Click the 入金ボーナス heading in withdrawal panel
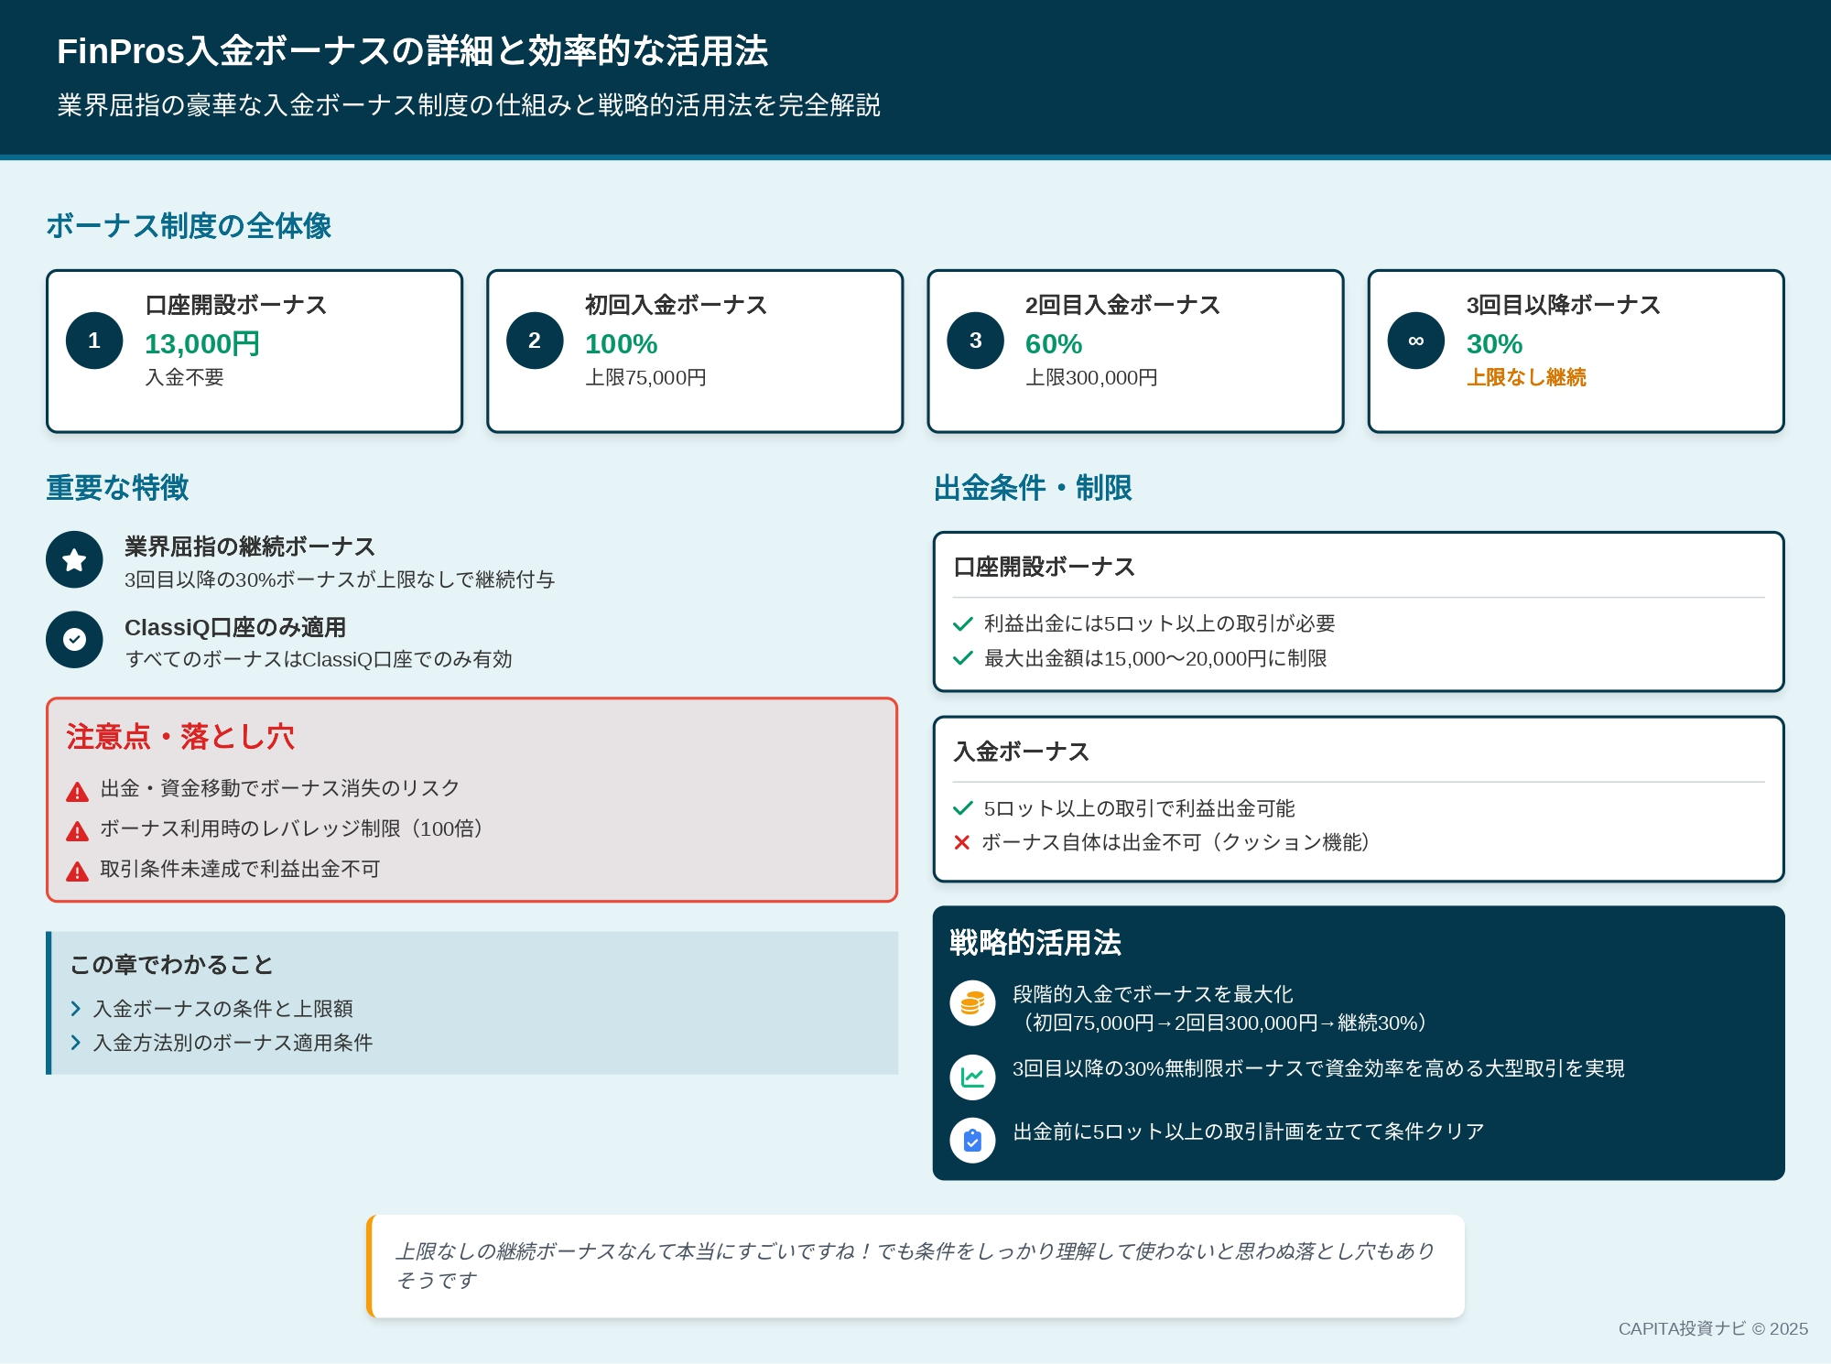 click(1021, 752)
